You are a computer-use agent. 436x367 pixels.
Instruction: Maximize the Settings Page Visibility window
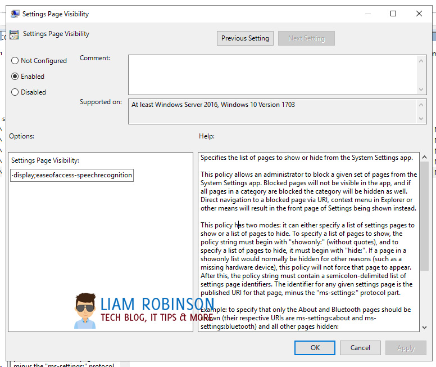(x=393, y=14)
